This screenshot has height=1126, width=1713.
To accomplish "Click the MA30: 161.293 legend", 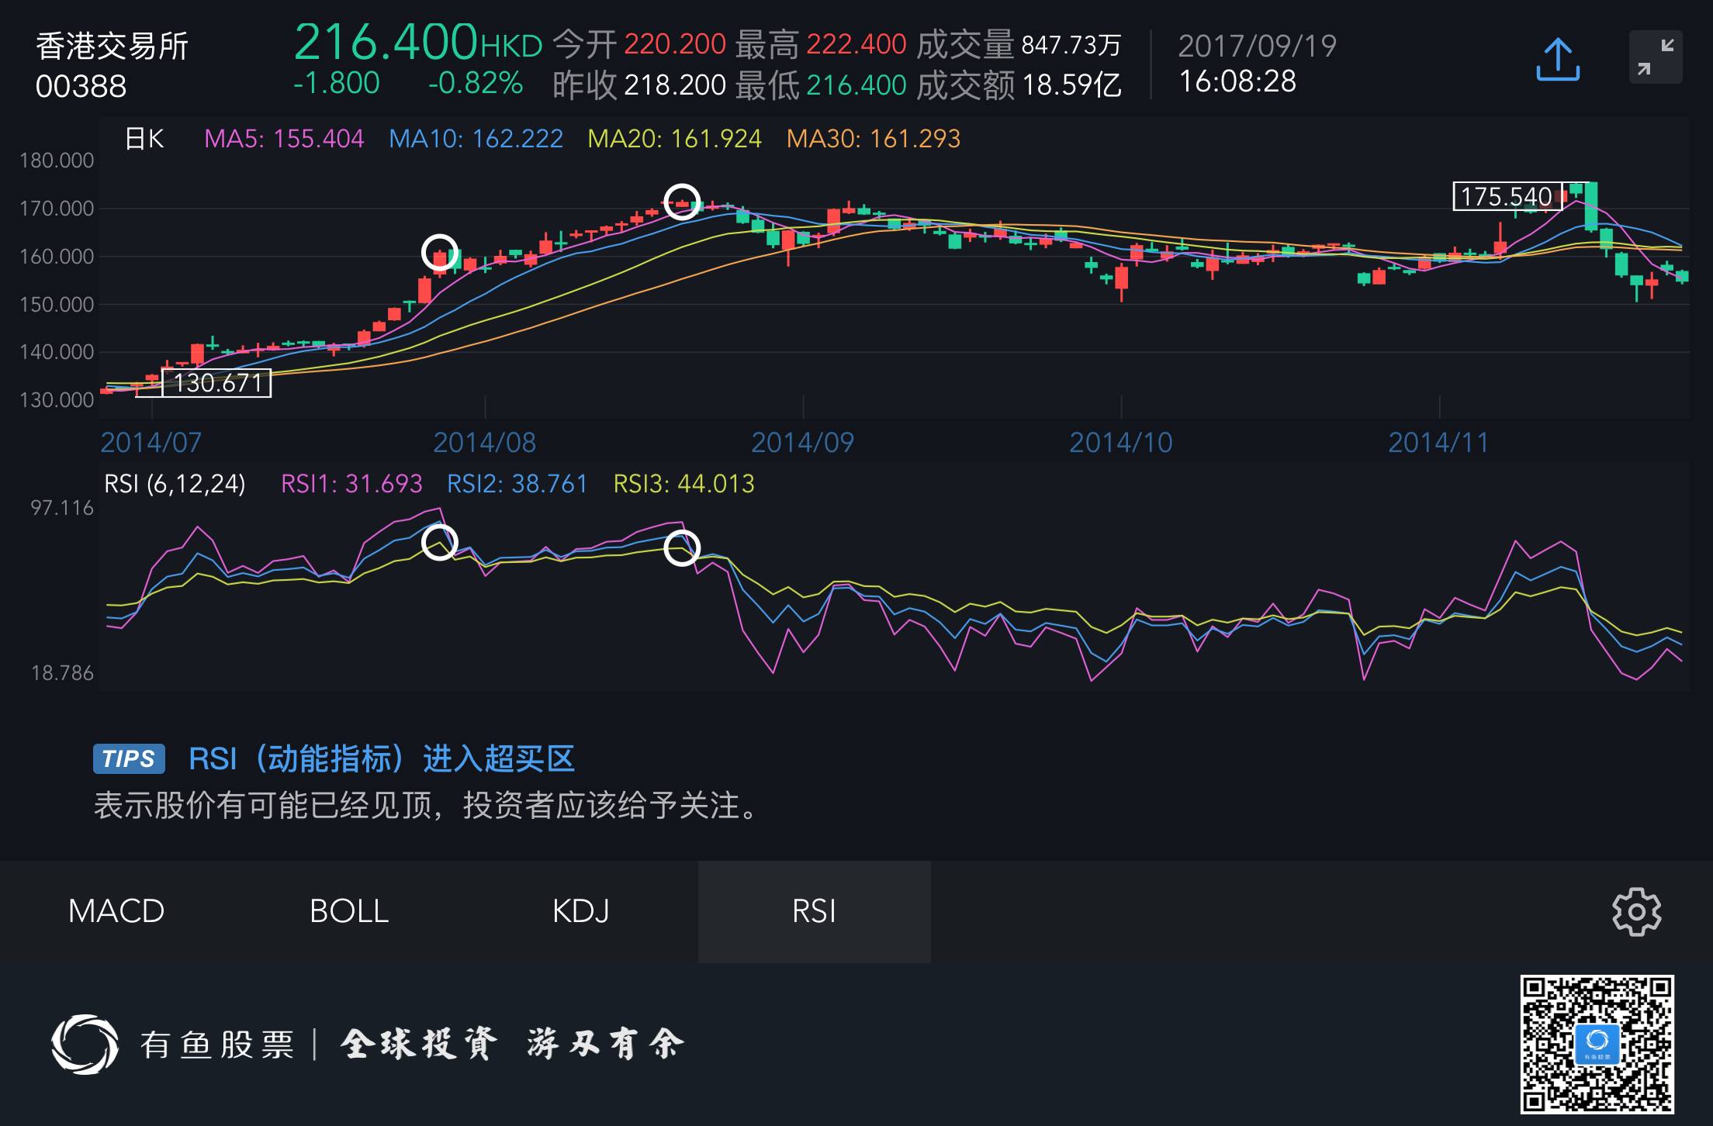I will coord(874,139).
